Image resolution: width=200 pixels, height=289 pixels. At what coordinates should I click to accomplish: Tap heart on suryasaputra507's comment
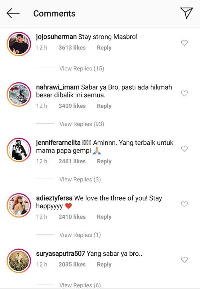[x=185, y=259]
